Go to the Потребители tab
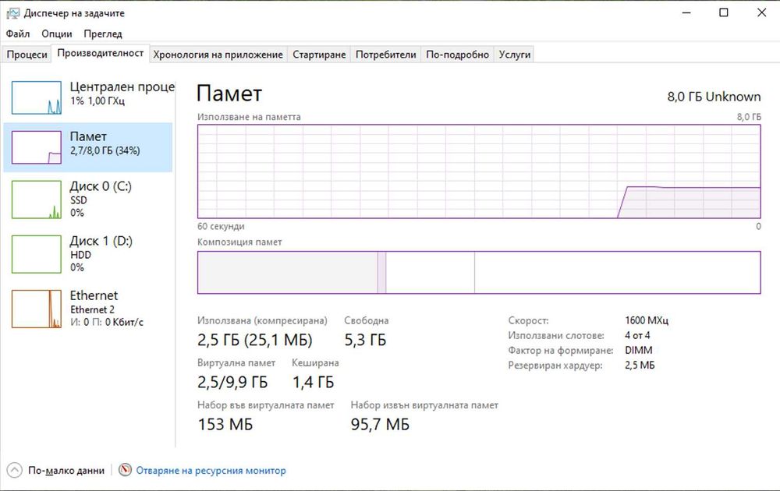Image resolution: width=780 pixels, height=491 pixels. pos(385,55)
